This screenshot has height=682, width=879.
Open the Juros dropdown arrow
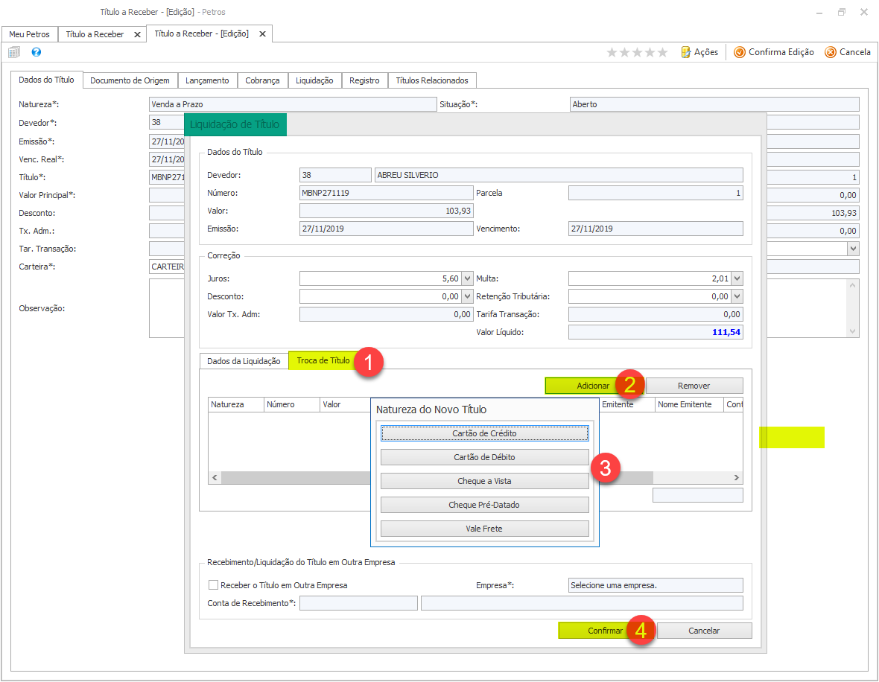tap(467, 278)
